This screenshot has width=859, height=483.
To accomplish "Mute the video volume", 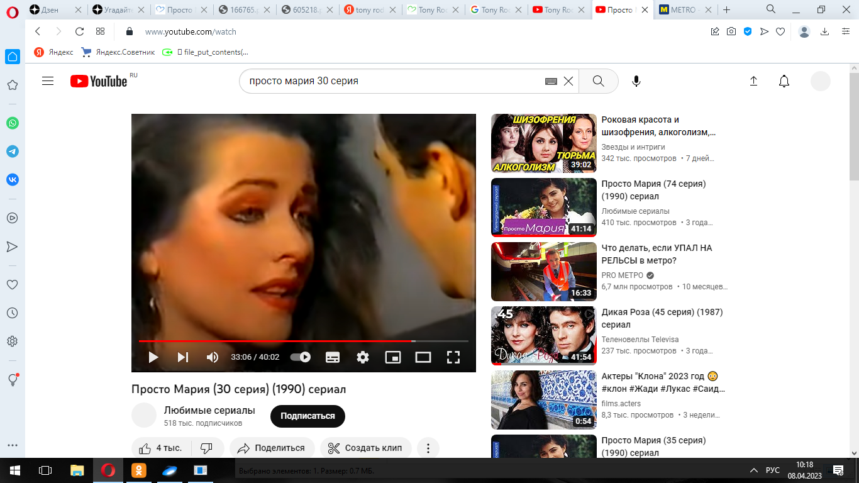I will 213,357.
